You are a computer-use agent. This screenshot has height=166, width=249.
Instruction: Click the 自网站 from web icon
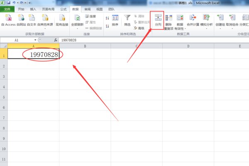pyautogui.click(x=21, y=20)
